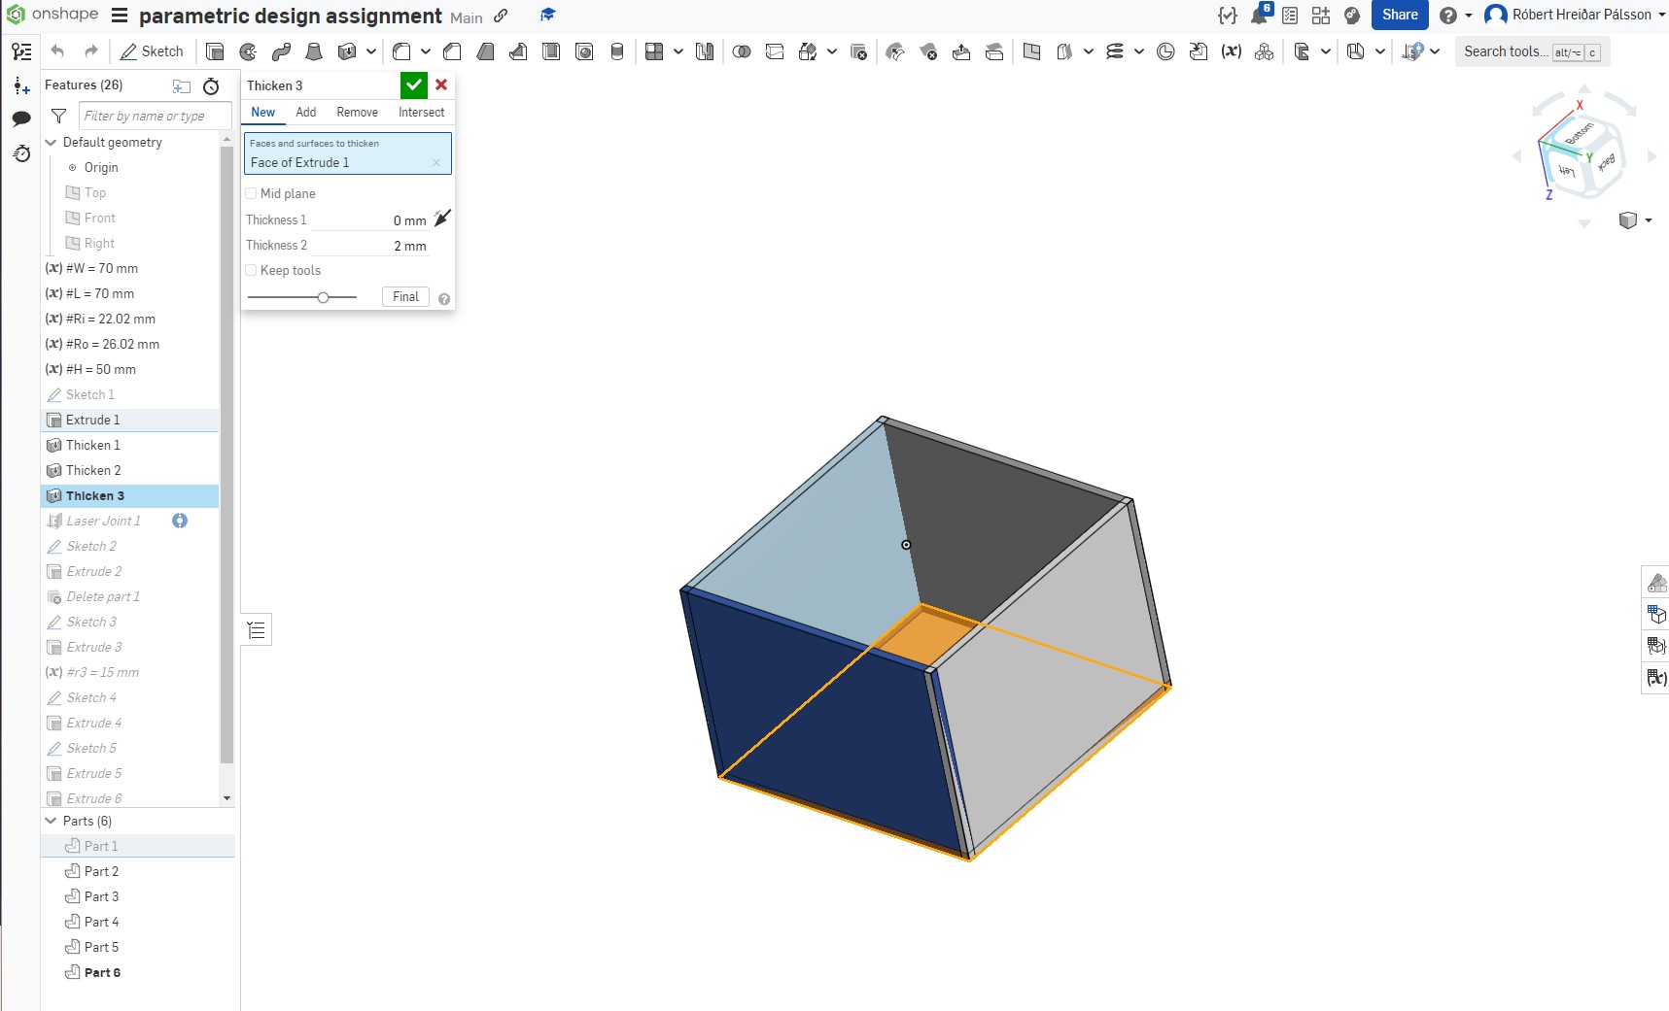
Task: Select the Hole tool
Action: (584, 51)
